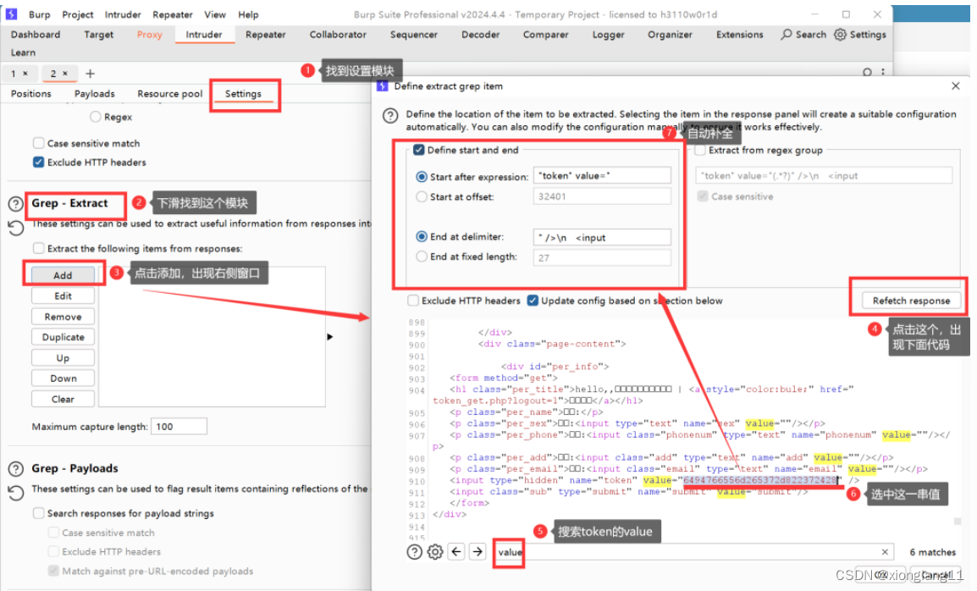Select Start after expression radio button
This screenshot has width=977, height=591.
coord(422,177)
